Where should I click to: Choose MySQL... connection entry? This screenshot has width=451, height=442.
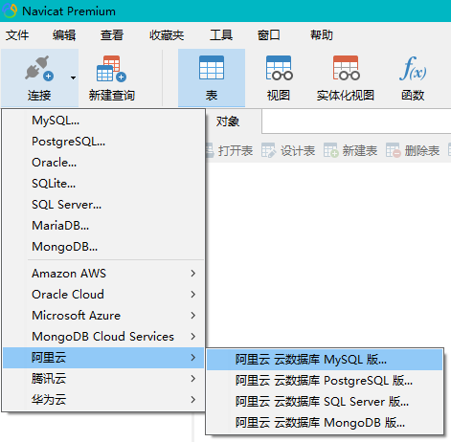(103, 121)
